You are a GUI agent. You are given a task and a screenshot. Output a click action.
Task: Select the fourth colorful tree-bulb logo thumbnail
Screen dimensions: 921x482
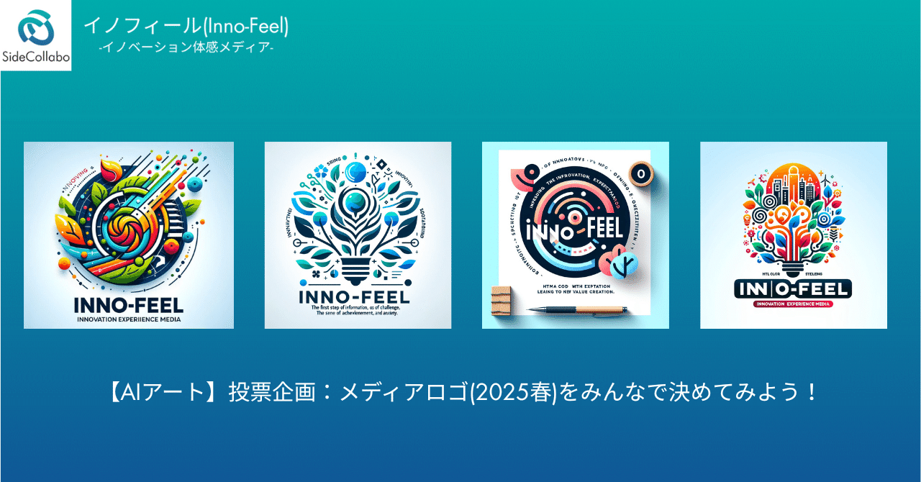[x=794, y=235]
